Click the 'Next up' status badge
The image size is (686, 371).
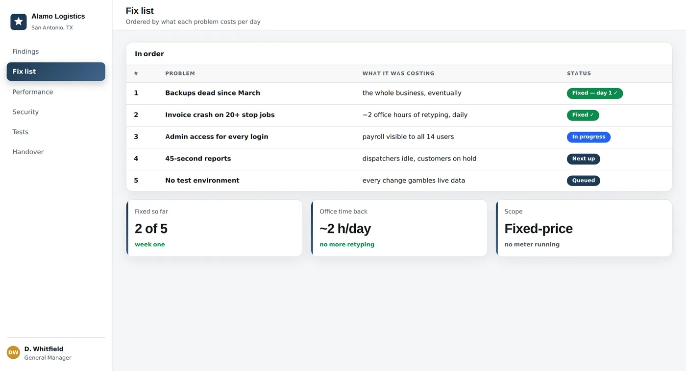[x=584, y=159]
